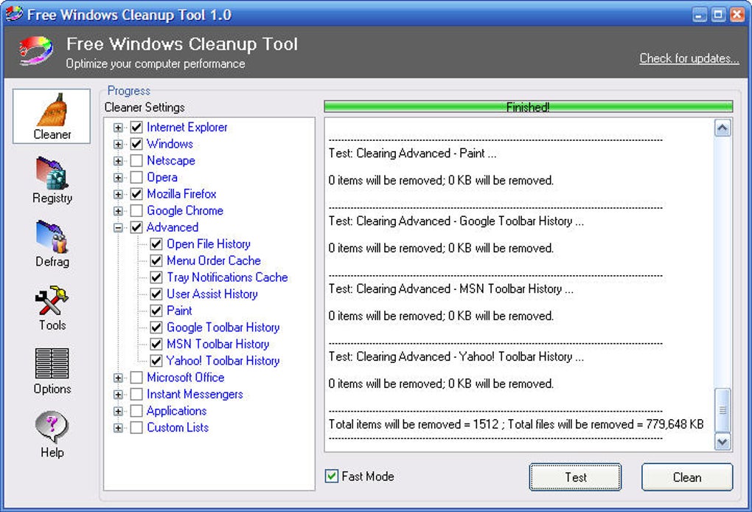Uncheck the Paint checkbox
The width and height of the screenshot is (752, 512).
pyautogui.click(x=156, y=311)
